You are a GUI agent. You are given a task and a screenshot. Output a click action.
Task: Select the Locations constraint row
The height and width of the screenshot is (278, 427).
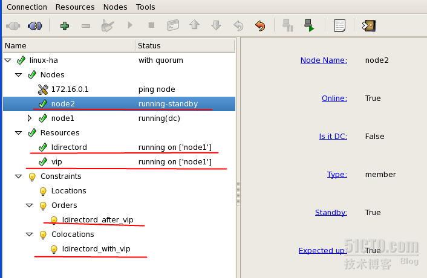tap(119, 191)
